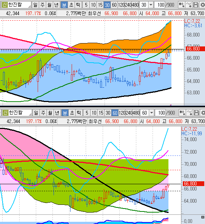Open upper chart settings gear
Viewport: 205px width, 224px height.
pos(202,5)
